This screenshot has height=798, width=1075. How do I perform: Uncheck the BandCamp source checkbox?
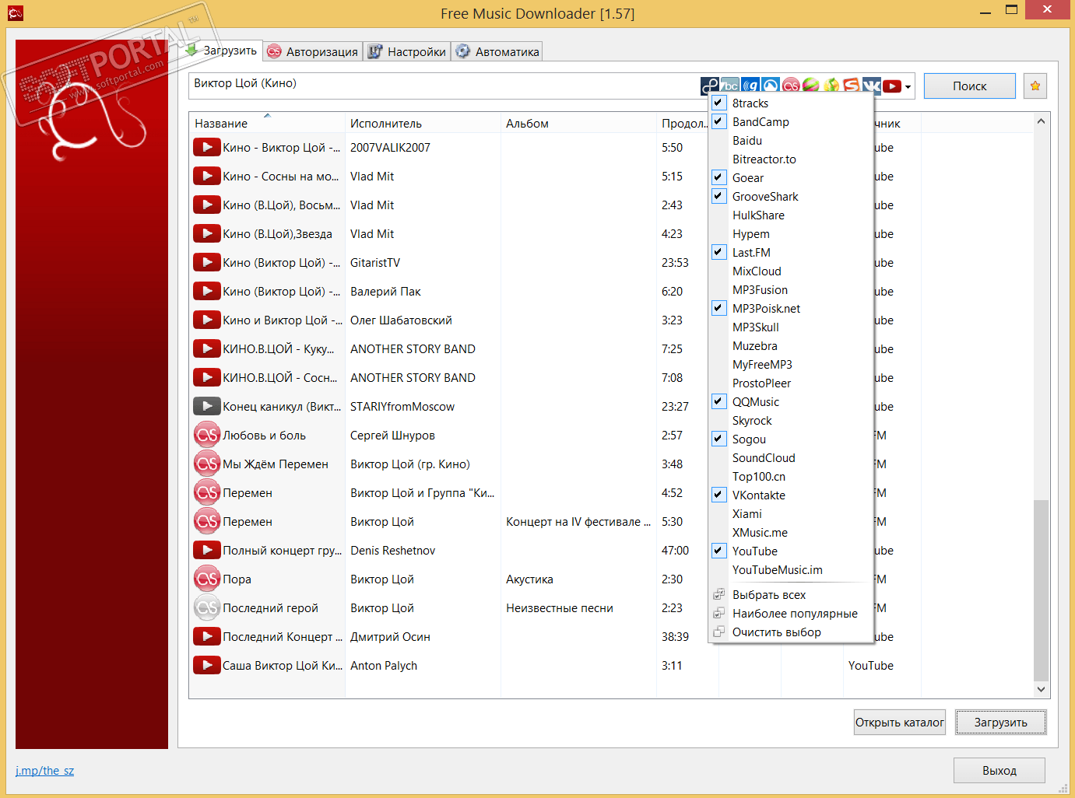click(x=719, y=121)
